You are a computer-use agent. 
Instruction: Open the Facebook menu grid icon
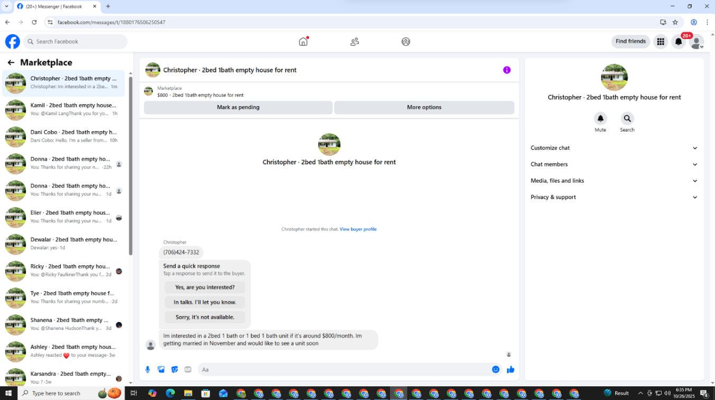660,41
